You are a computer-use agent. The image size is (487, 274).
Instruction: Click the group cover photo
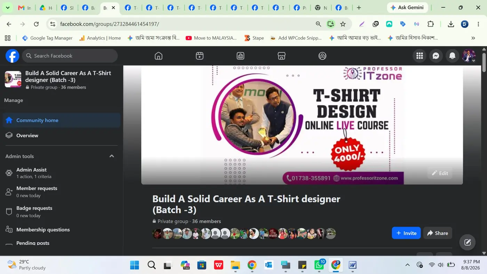tap(302, 125)
